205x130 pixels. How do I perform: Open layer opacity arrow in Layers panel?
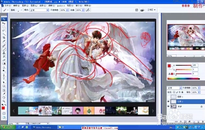[x=199, y=88]
